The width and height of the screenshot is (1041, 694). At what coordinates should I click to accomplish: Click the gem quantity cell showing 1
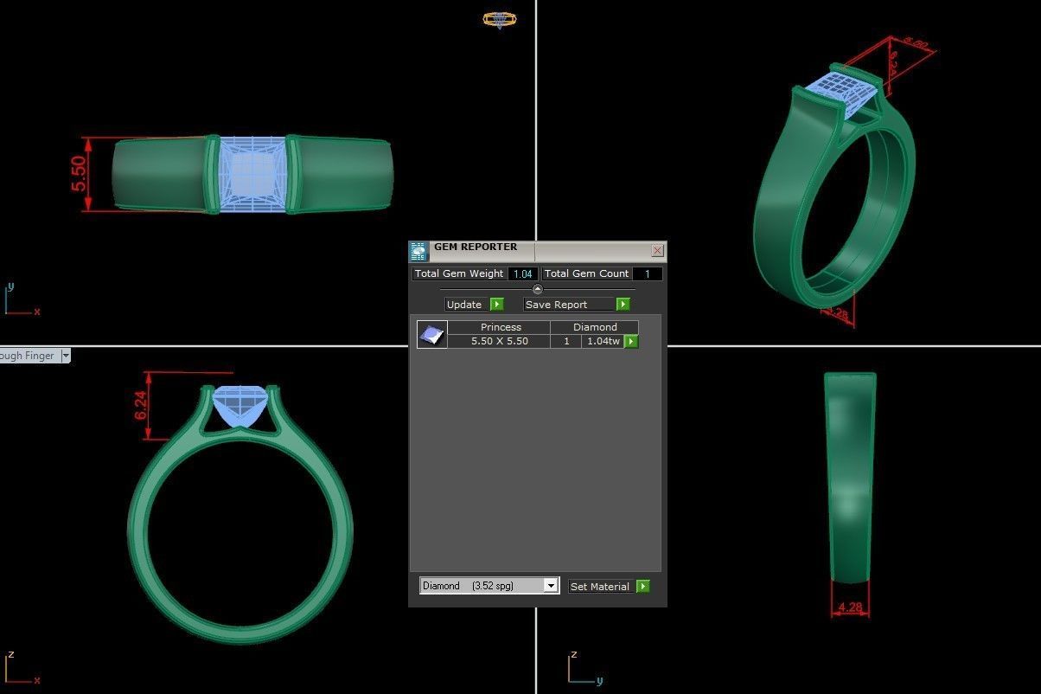tap(566, 341)
